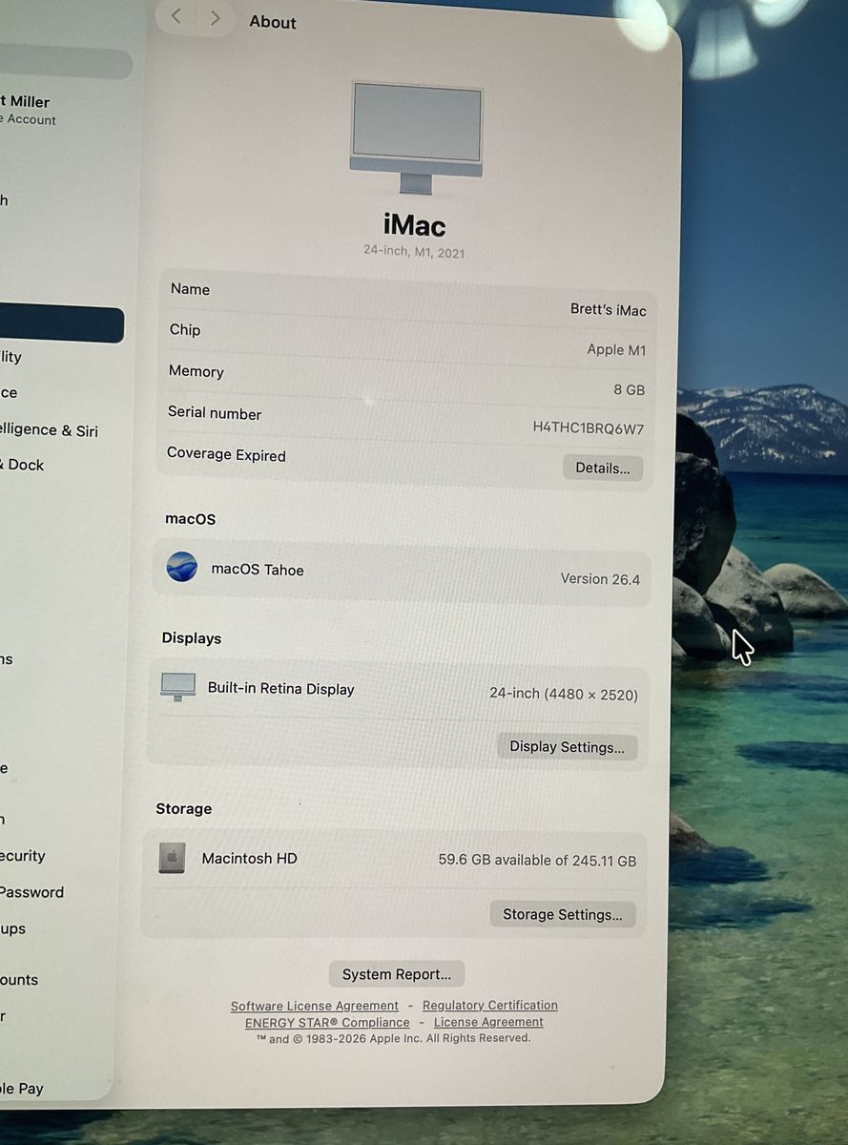
Task: Click the back arrow in the toolbar
Action: [176, 18]
